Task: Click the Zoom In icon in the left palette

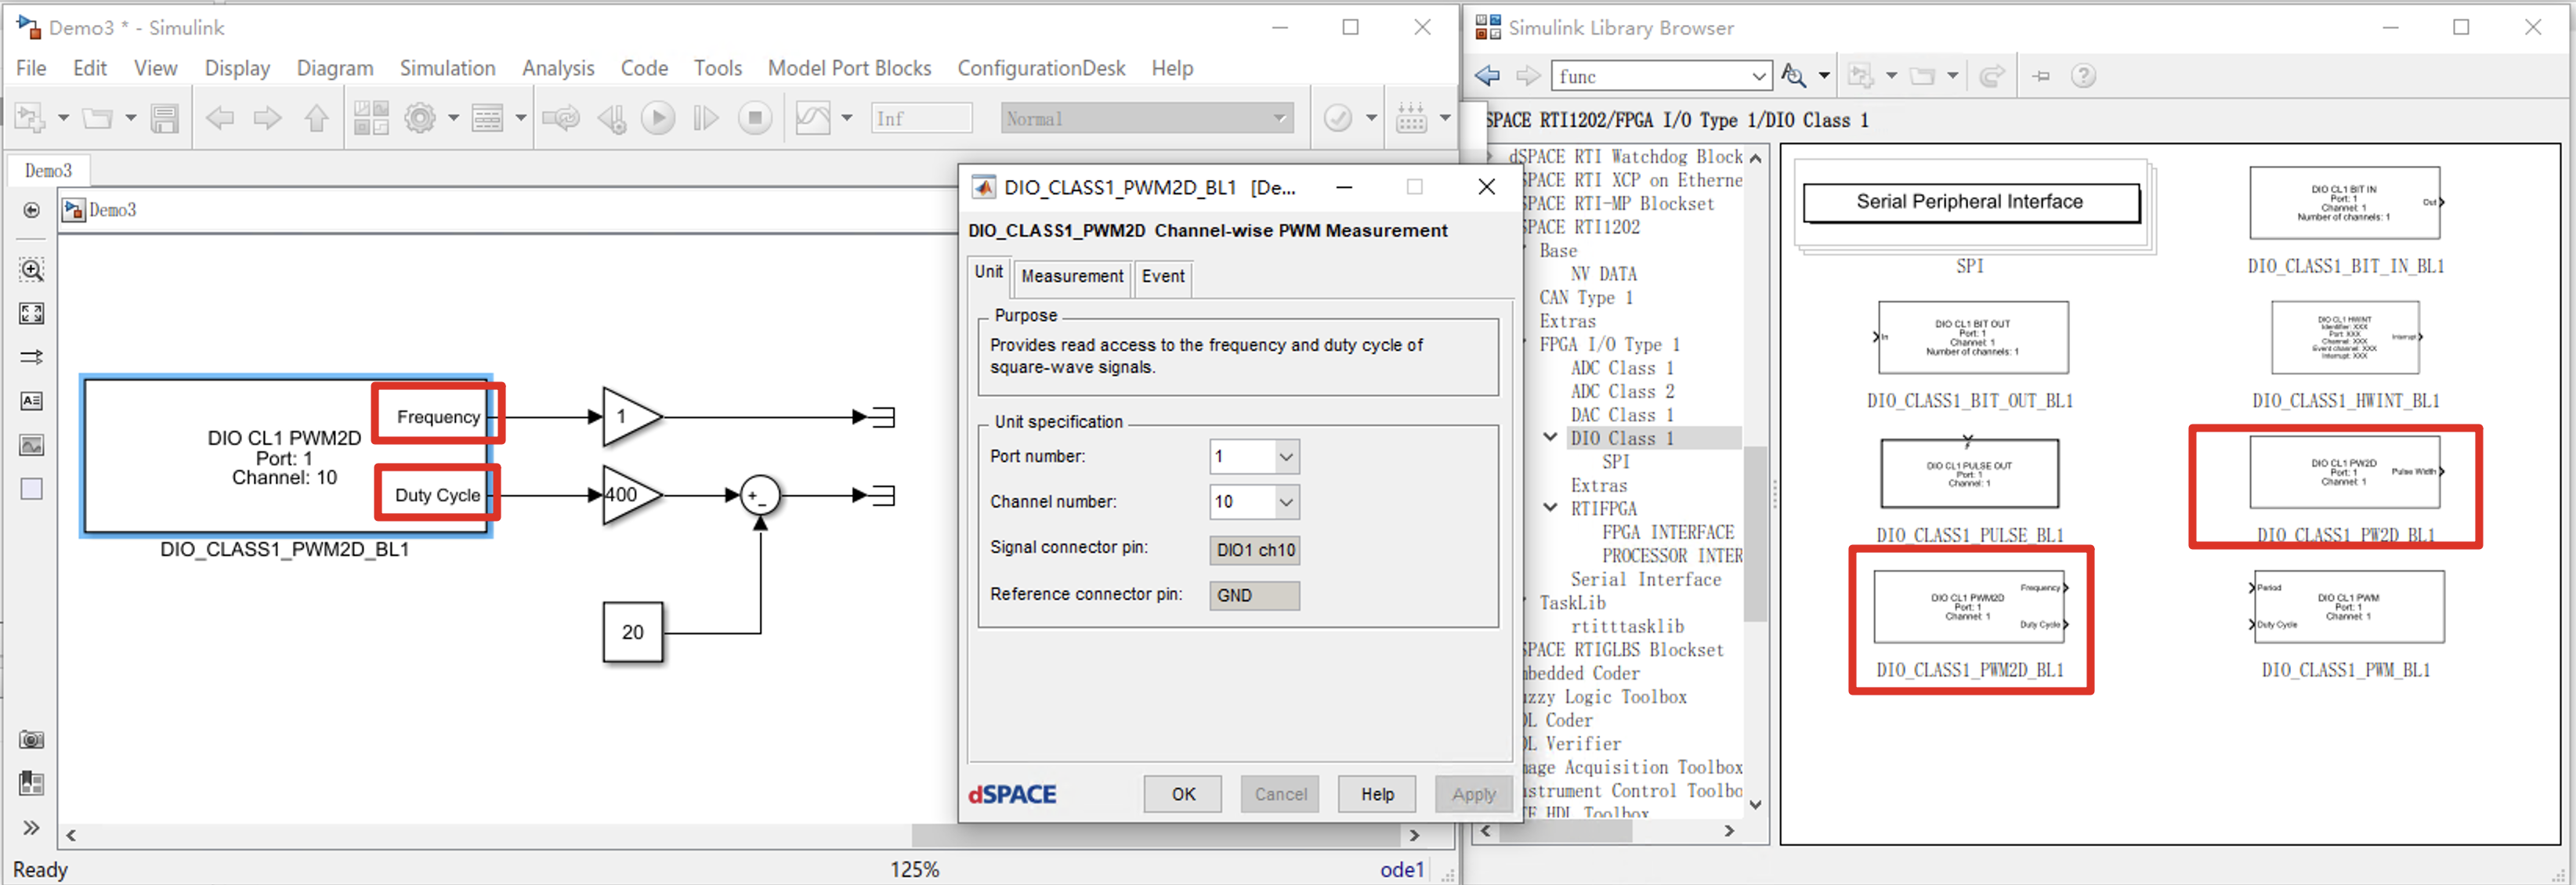Action: 31,270
